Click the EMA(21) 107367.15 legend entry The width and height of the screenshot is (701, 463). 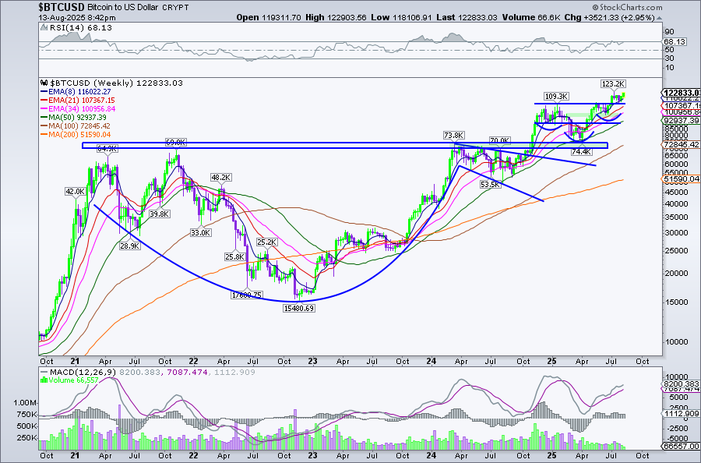click(x=81, y=101)
